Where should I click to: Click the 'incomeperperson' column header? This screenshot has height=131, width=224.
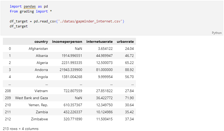tap(67, 42)
